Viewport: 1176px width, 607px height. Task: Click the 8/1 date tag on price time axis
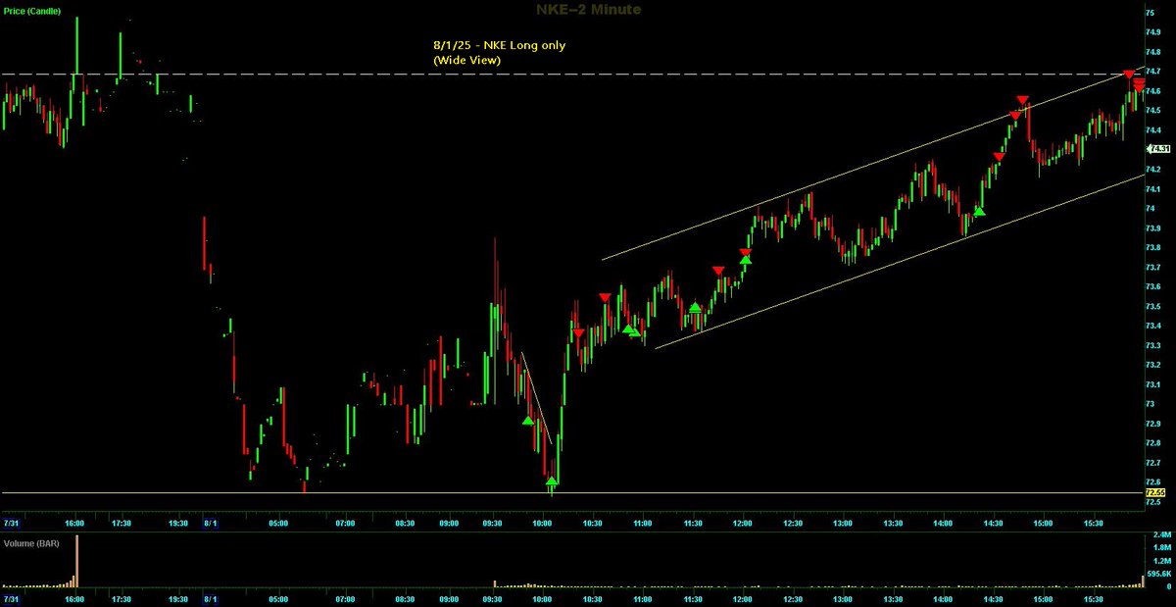(209, 524)
